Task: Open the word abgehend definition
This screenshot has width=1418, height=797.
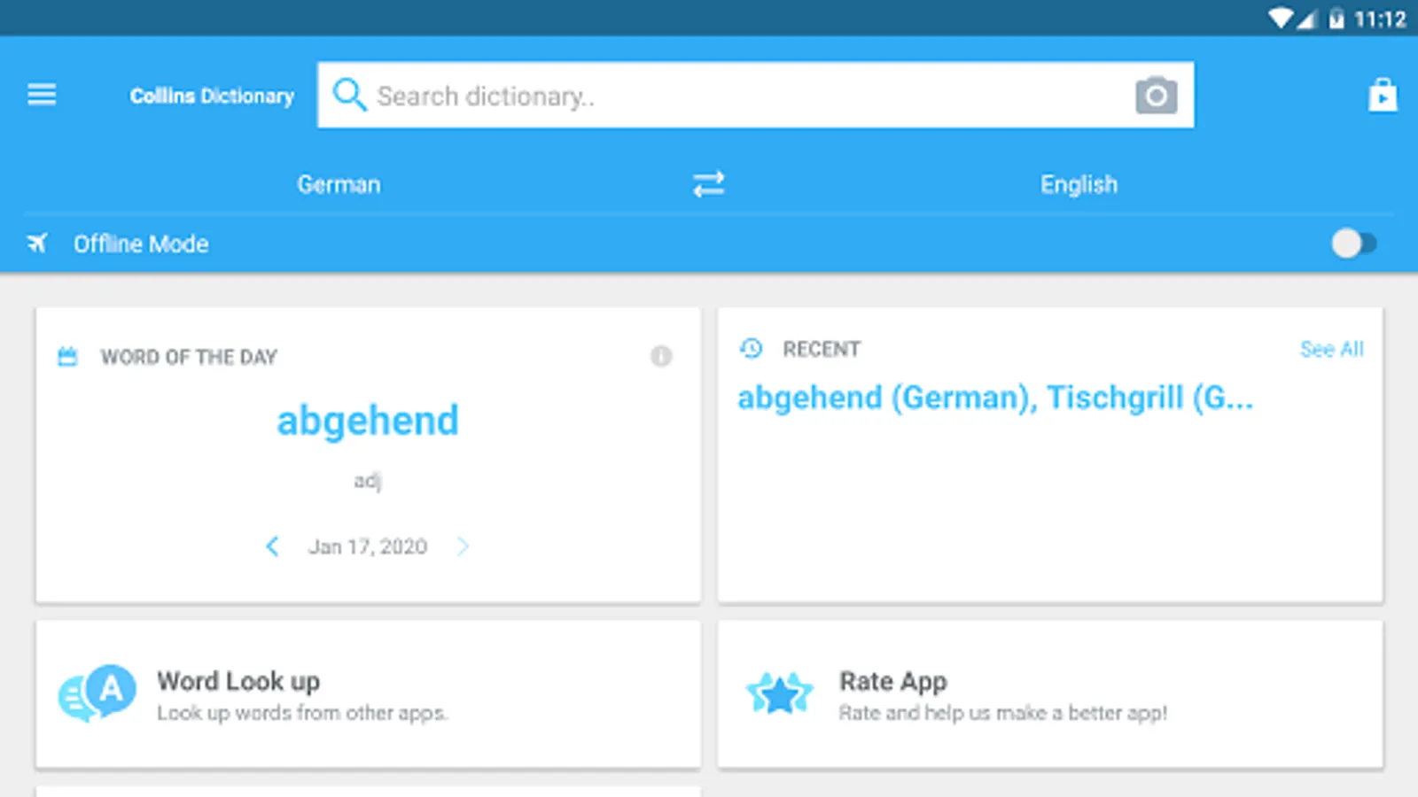Action: 368,421
